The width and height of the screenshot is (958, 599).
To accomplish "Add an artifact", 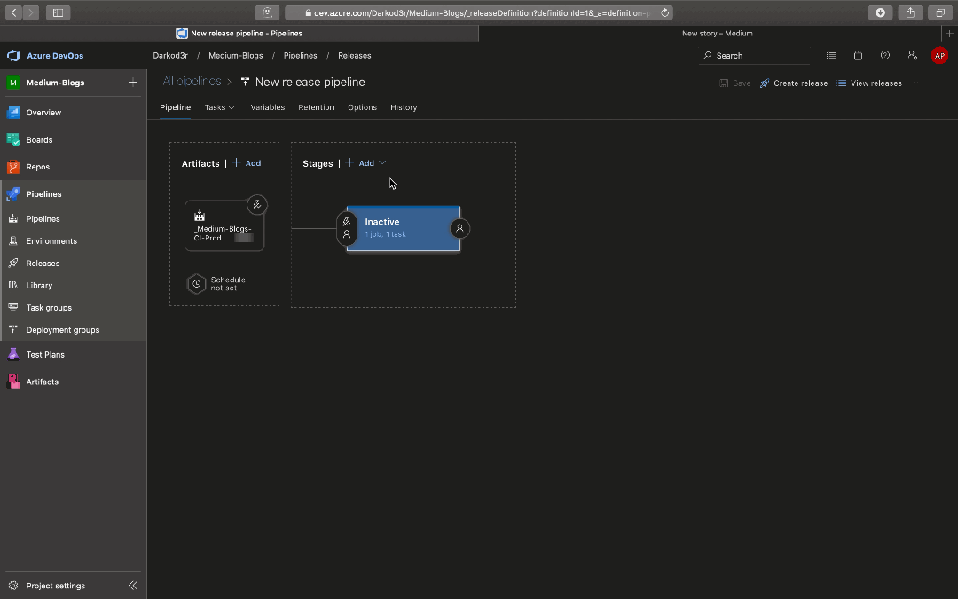I will point(247,163).
